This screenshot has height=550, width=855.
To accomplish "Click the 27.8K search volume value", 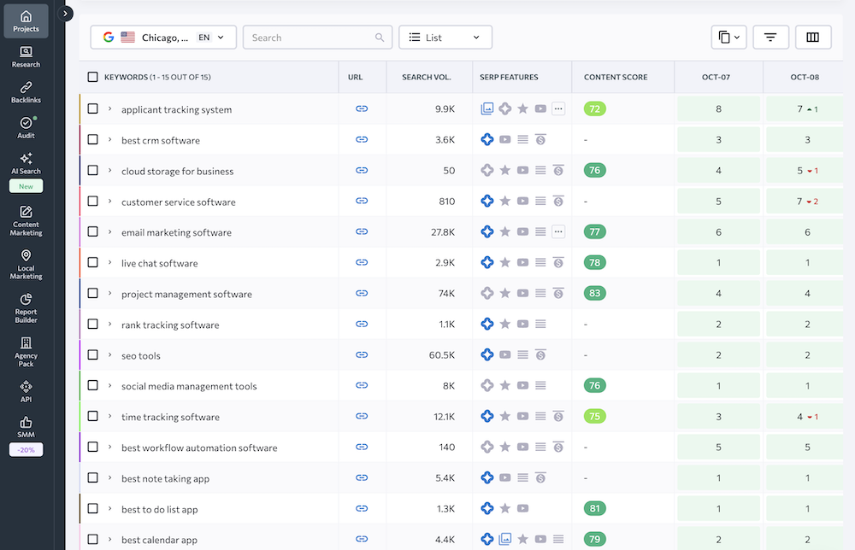I will [443, 232].
